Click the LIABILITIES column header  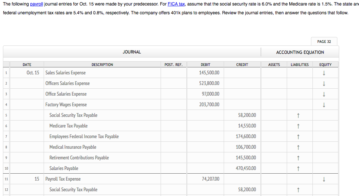click(x=300, y=65)
